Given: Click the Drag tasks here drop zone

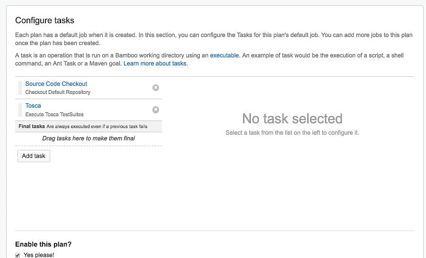Looking at the screenshot, I should (x=89, y=138).
